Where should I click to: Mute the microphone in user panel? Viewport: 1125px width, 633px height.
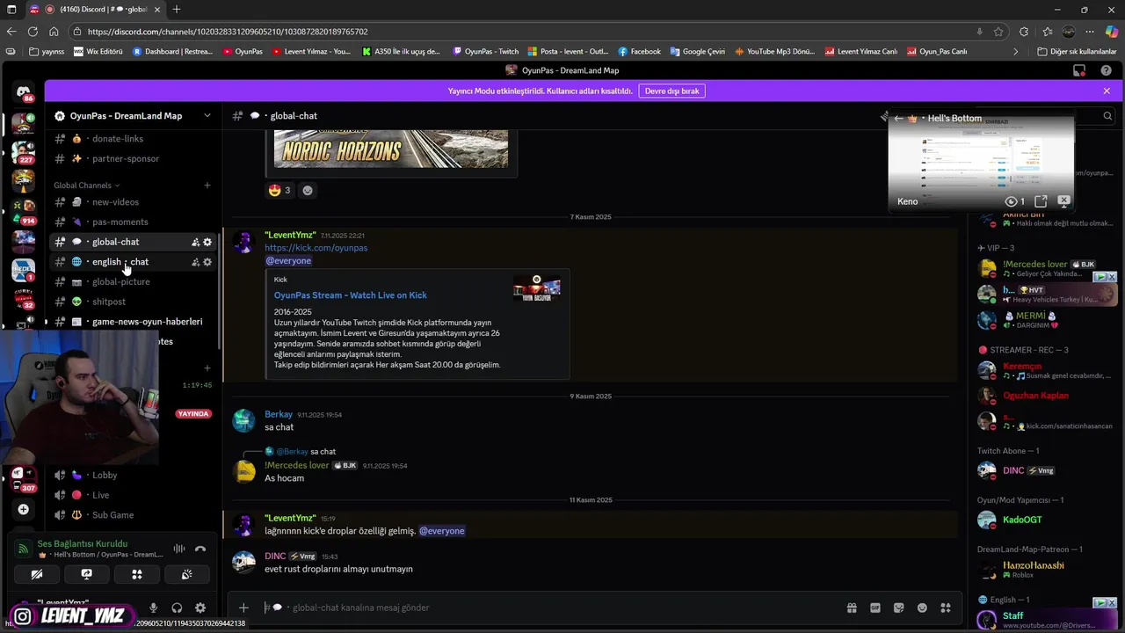click(153, 608)
